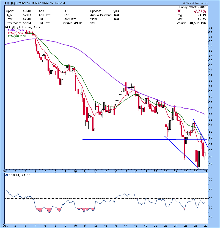Click the Low price 47.48
This screenshot has width=220, height=228.
pos(27,19)
